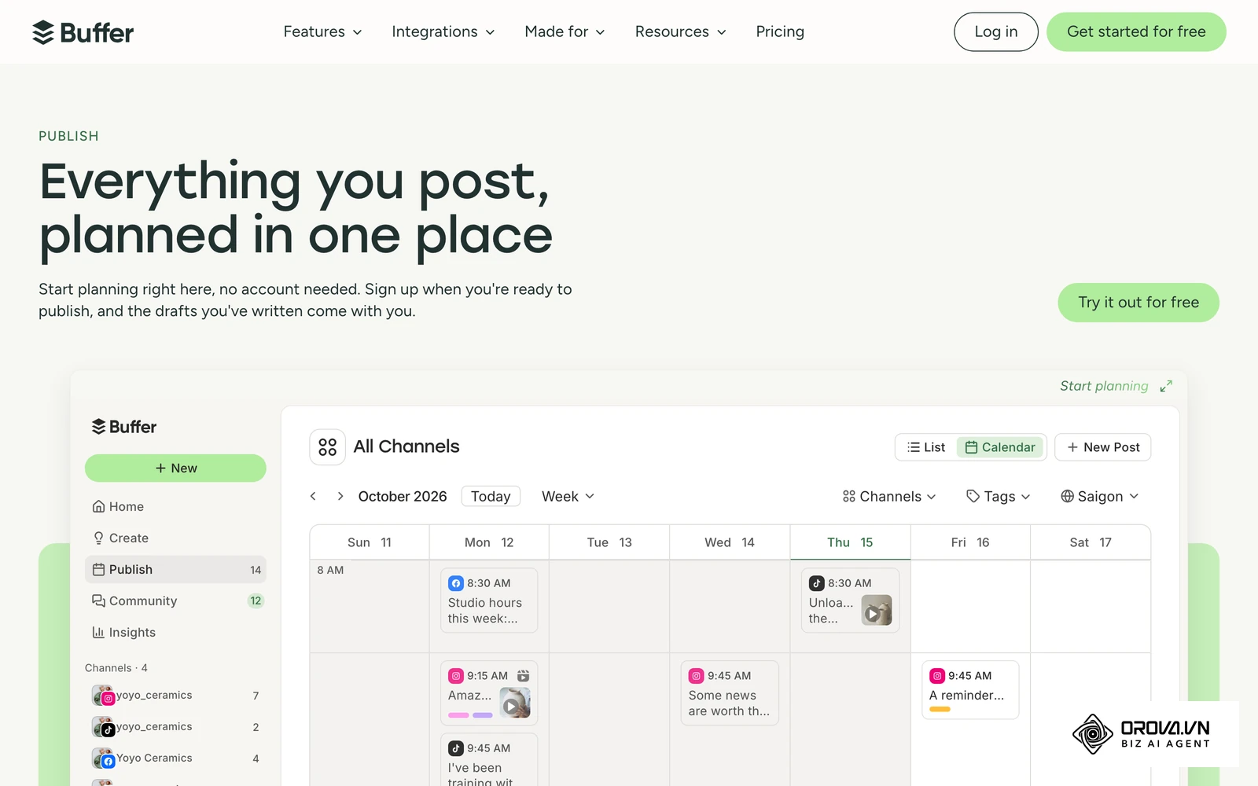The height and width of the screenshot is (786, 1258).
Task: Open the Week view dropdown
Action: 568,497
